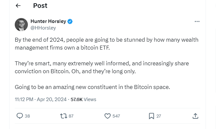Screen dimensions: 216x129
Task: Open the three-dot more options menu
Action: coord(197,21)
